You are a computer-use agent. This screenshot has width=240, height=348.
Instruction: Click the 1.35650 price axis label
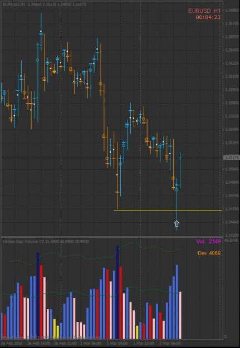[x=232, y=116]
